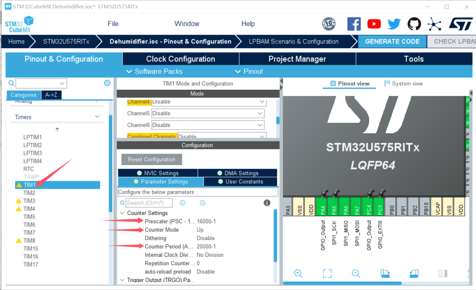The width and height of the screenshot is (476, 290).
Task: Open the Facebook icon link
Action: pyautogui.click(x=354, y=24)
